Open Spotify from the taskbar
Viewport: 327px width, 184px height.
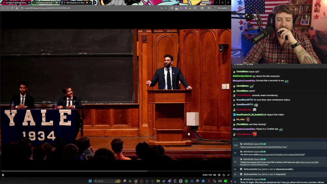(x=186, y=181)
